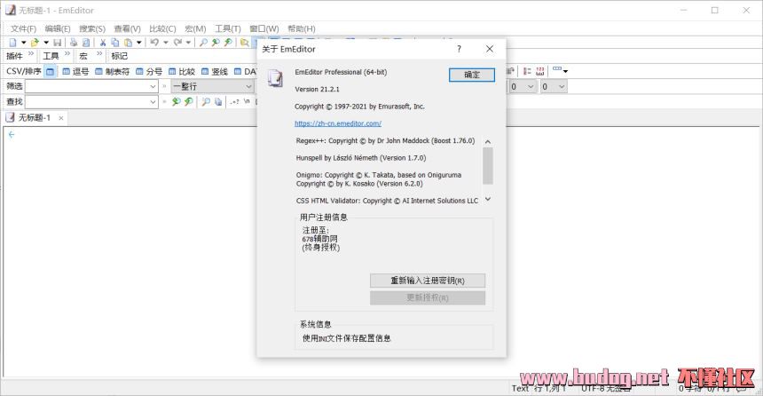Expand the Paste dropdown arrow
763x396 pixels.
[x=138, y=43]
